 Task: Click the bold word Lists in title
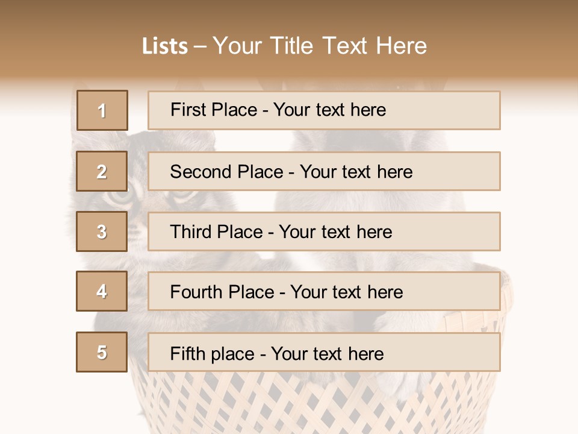coord(164,46)
